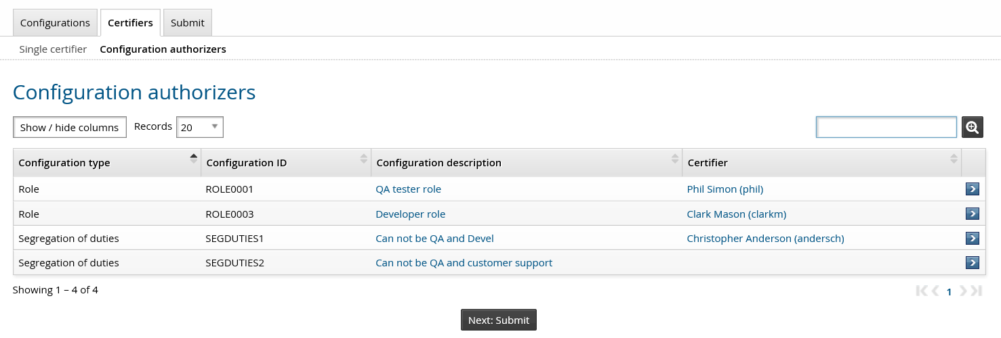Open the QA tester role link
Image resolution: width=1001 pixels, height=338 pixels.
pos(408,189)
